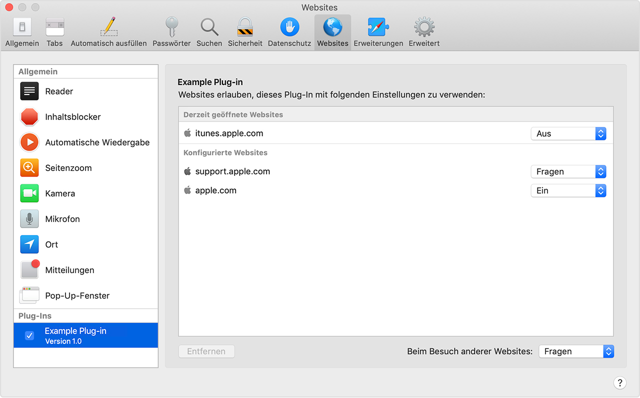Switch to the Erweiterungen tab label
This screenshot has width=640, height=398.
(x=378, y=43)
